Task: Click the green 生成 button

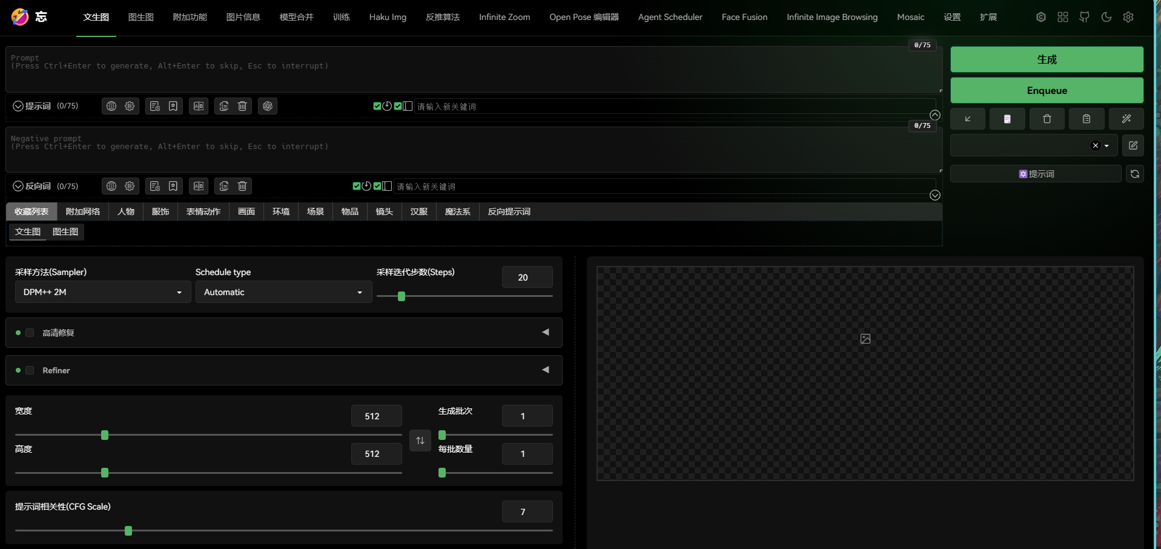Action: pos(1047,59)
